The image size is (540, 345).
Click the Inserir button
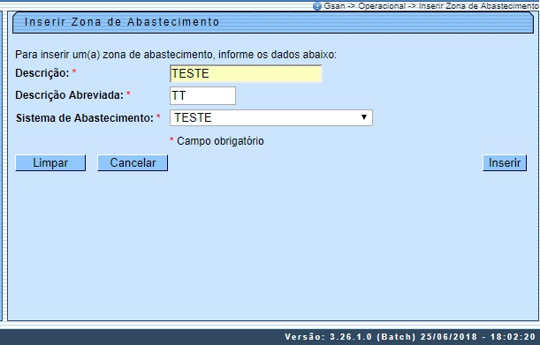(505, 162)
